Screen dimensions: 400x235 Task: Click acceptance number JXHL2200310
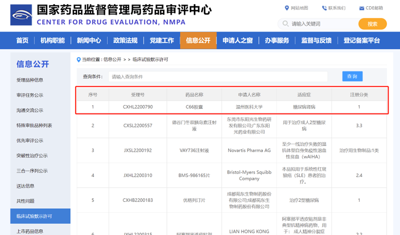pos(138,176)
